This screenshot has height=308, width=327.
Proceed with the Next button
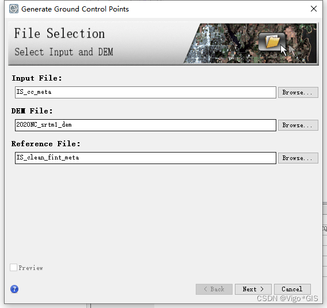coord(253,289)
